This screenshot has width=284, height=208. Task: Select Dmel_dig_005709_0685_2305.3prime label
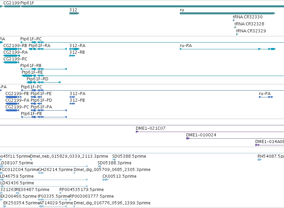point(112,170)
